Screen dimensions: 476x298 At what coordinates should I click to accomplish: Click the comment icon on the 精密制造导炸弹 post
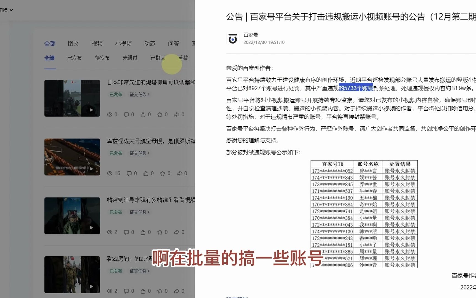pos(126,232)
